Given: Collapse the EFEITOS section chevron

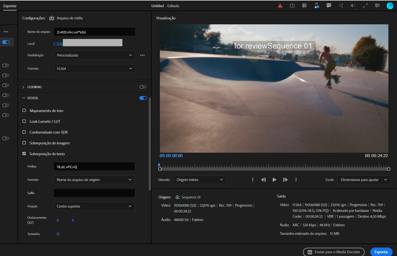Looking at the screenshot, I should [23, 98].
